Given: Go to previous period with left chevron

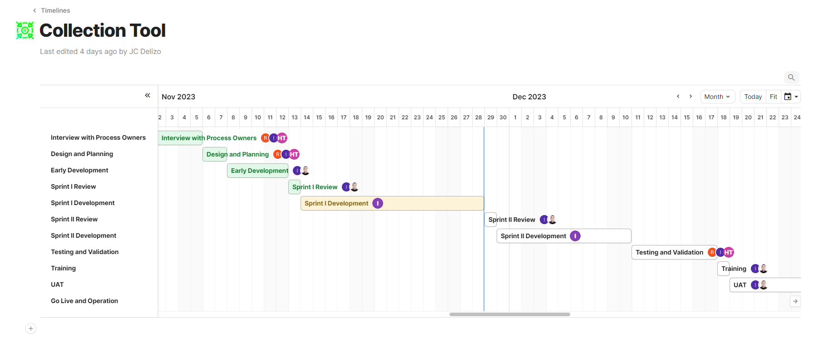Looking at the screenshot, I should click(x=678, y=96).
